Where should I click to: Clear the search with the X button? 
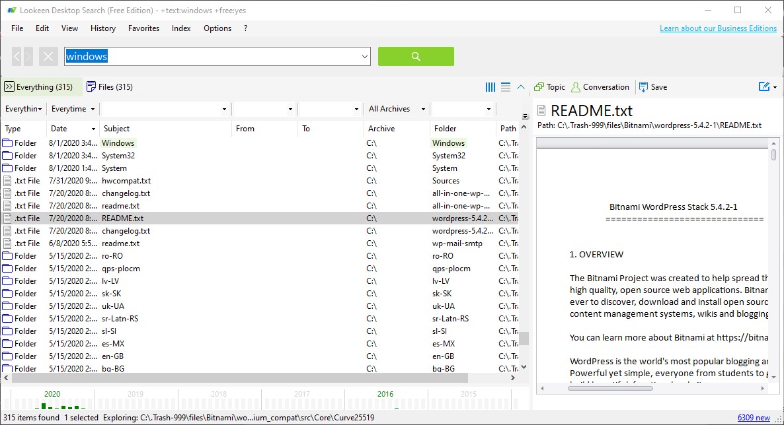48,57
